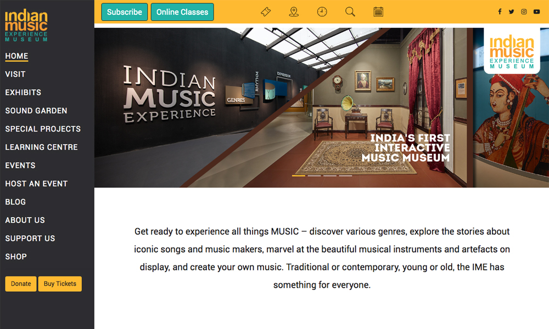Click the ticket icon in top bar
This screenshot has height=329, width=549.
pos(266,12)
